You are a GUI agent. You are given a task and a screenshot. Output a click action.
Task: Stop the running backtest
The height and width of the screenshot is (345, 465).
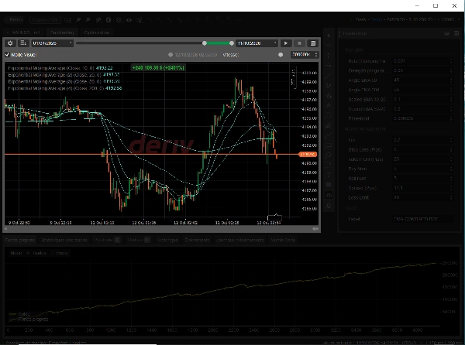tap(299, 43)
